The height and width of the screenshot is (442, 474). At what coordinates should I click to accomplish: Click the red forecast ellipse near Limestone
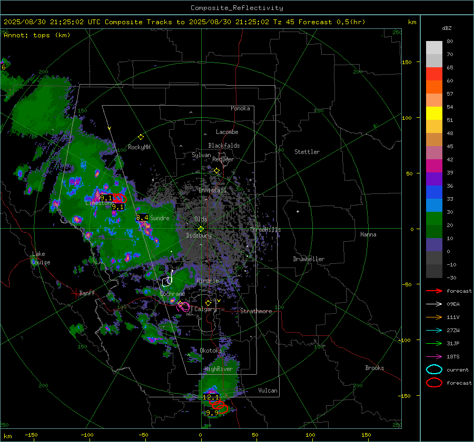tap(120, 198)
